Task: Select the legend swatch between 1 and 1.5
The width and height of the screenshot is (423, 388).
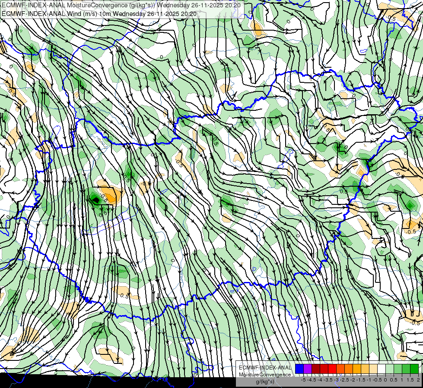Action: [406, 369]
